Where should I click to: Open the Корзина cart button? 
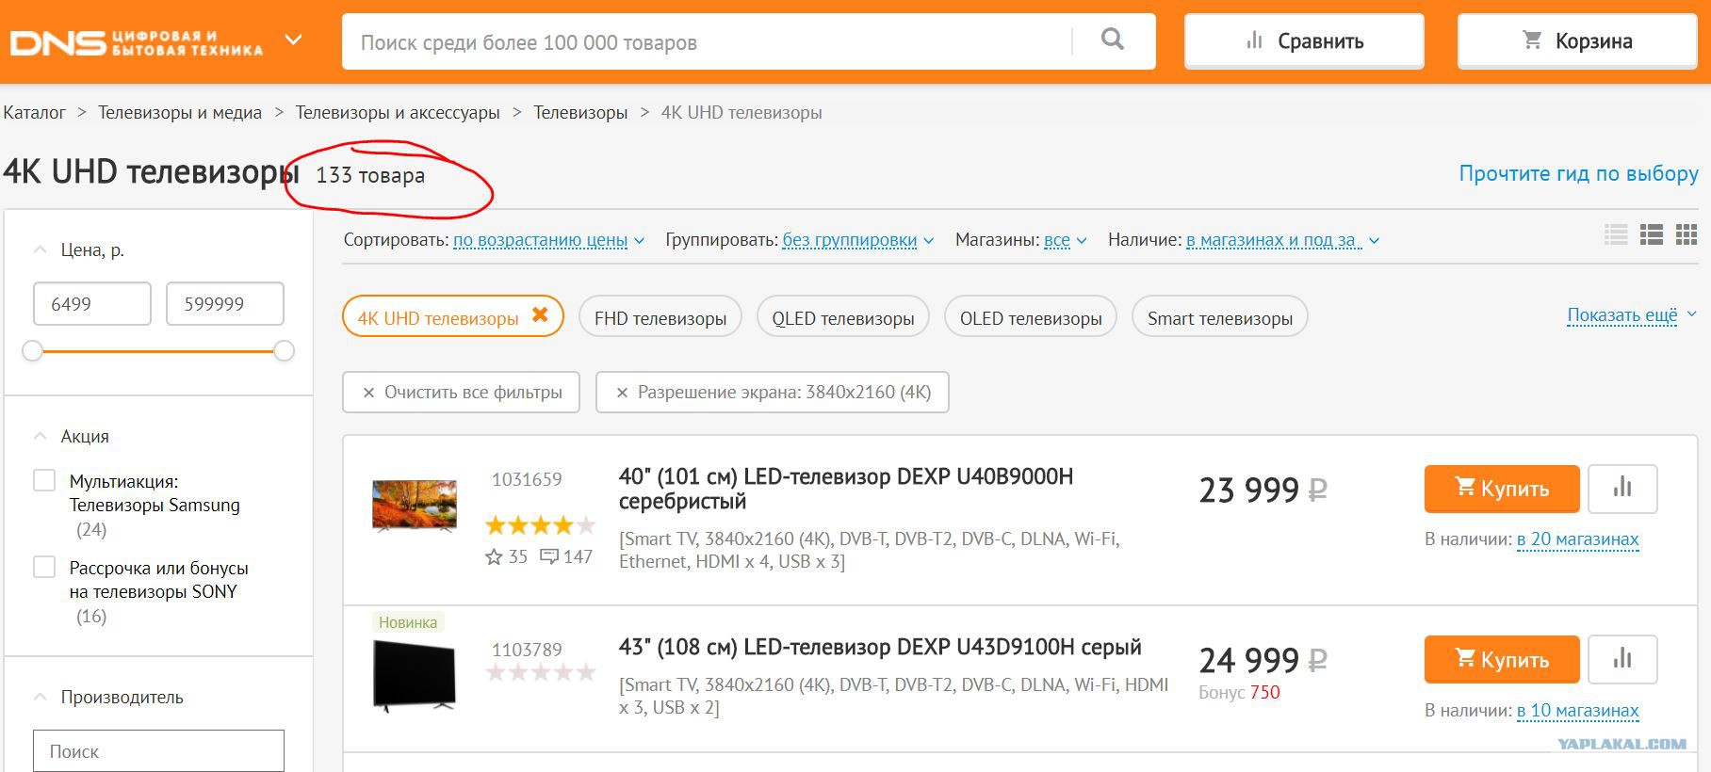point(1577,41)
